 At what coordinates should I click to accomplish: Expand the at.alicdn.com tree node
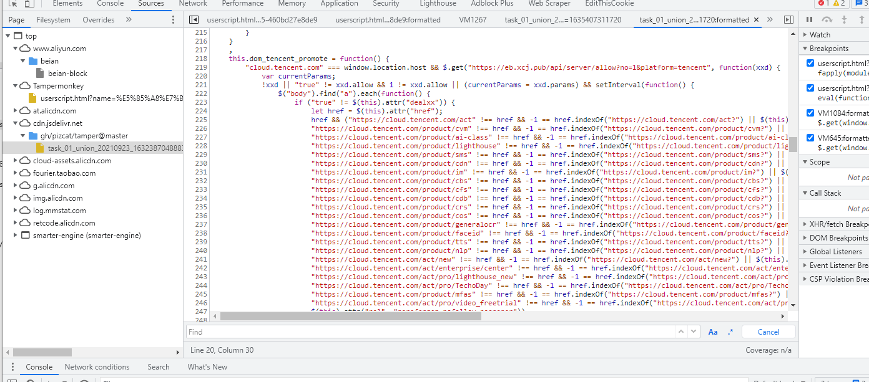16,111
